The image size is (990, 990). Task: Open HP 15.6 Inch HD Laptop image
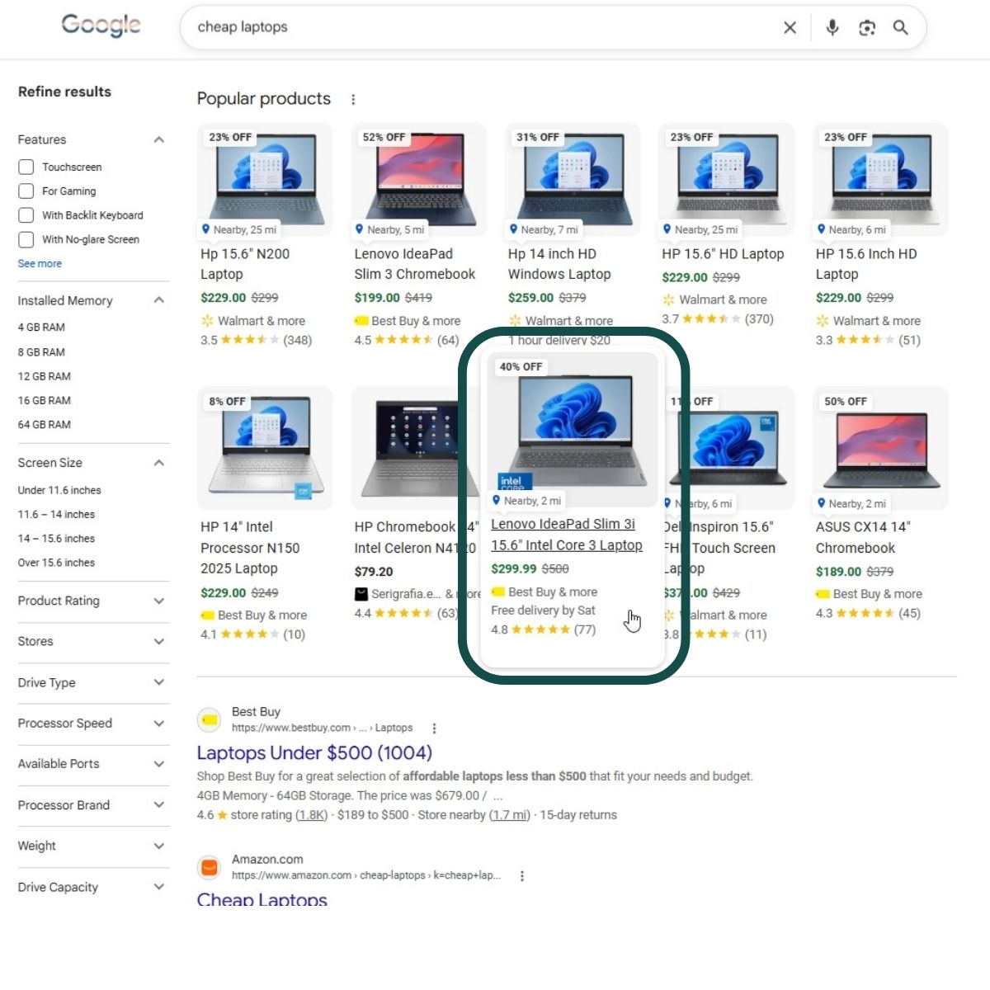point(880,180)
